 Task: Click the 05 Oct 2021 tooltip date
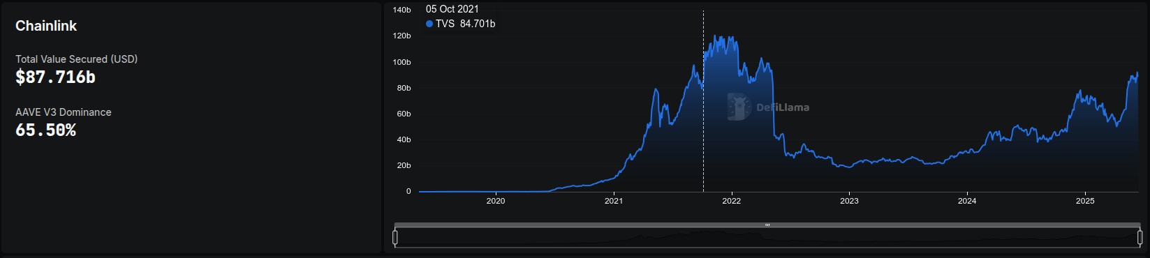point(452,9)
